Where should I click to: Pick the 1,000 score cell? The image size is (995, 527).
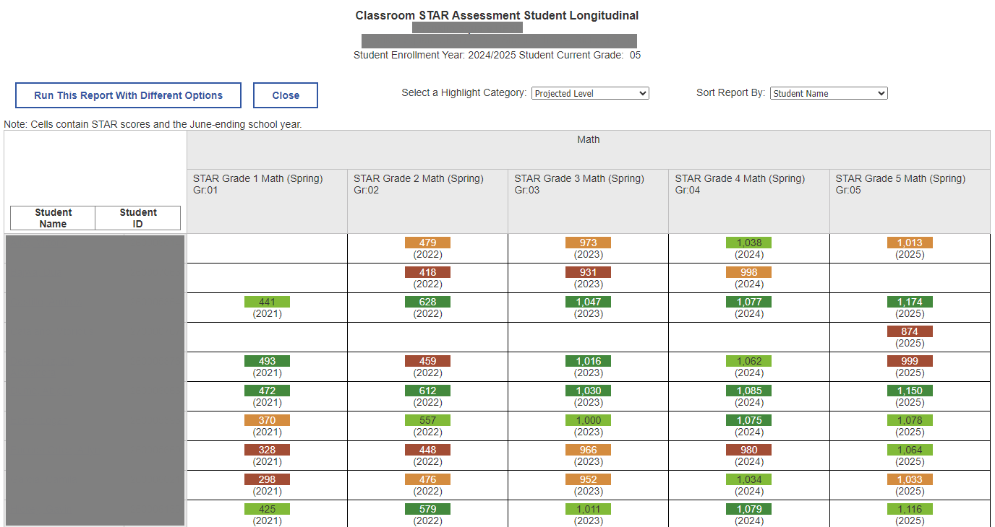pyautogui.click(x=588, y=420)
